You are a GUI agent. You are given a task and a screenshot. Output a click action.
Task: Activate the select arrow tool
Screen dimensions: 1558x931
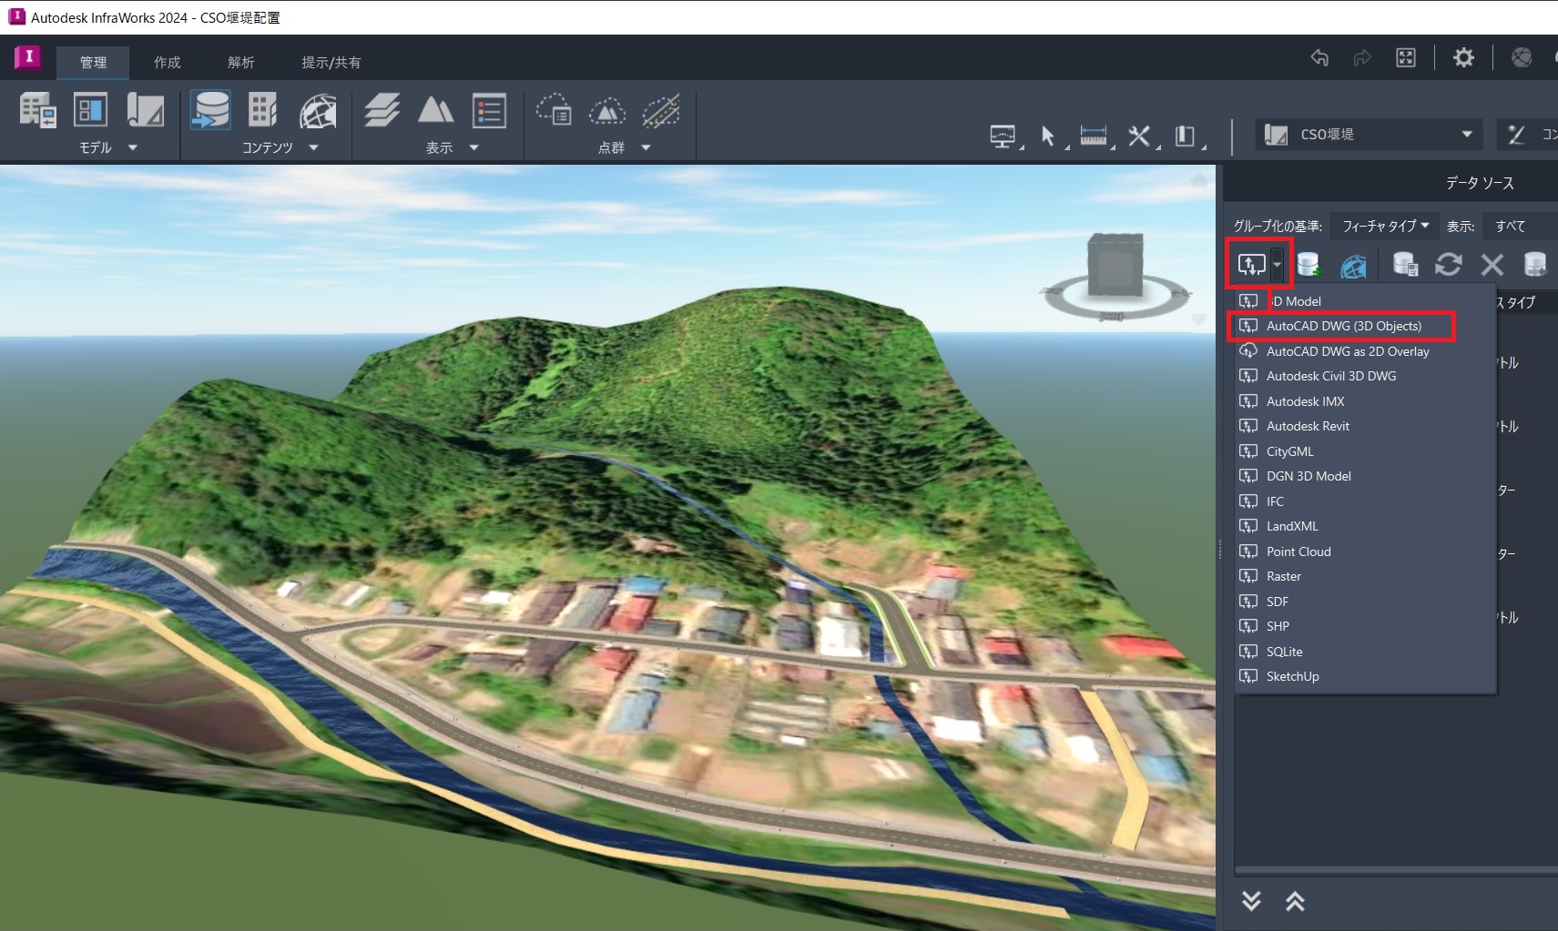1048,135
